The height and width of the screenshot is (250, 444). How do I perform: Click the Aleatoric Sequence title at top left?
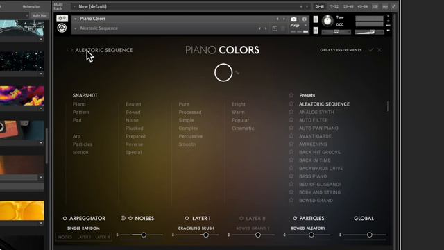(103, 50)
